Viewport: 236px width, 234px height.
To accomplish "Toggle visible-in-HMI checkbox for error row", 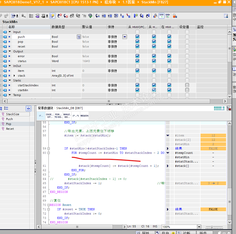I will (x=169, y=56).
